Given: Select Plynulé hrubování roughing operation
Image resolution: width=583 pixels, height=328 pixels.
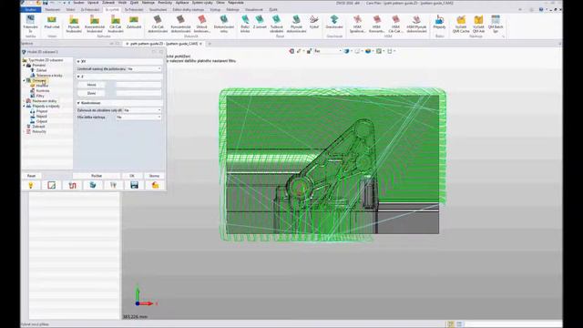Looking at the screenshot, I should pyautogui.click(x=74, y=25).
